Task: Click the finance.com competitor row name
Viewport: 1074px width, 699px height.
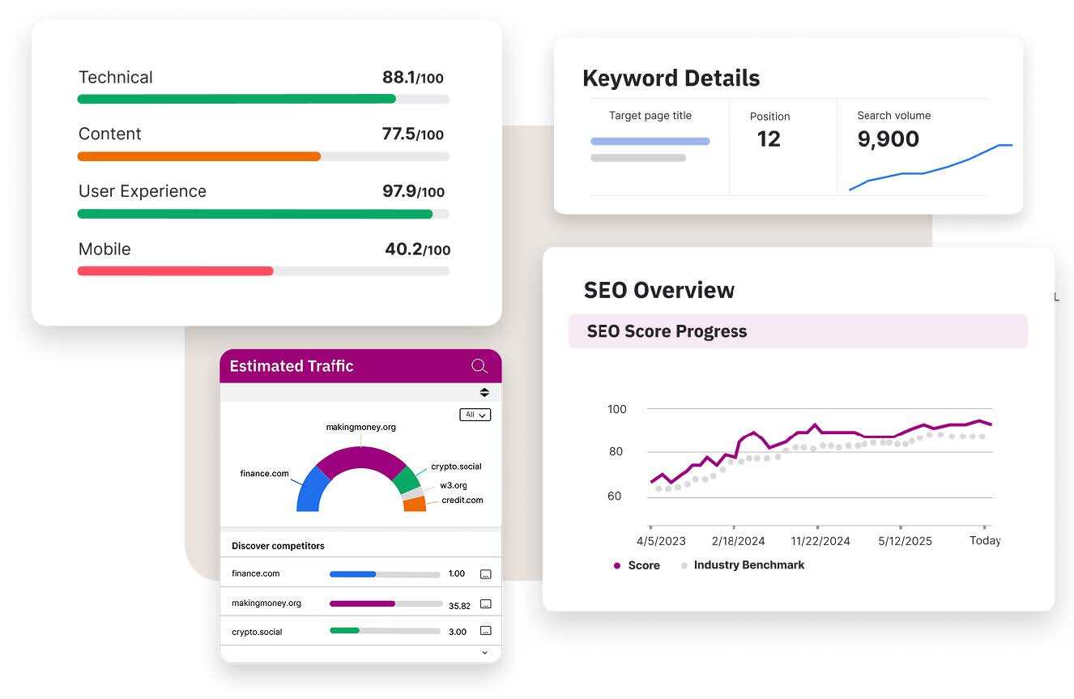Action: pos(255,573)
